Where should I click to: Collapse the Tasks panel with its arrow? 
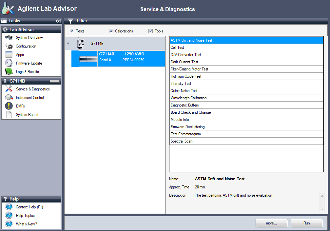point(59,21)
